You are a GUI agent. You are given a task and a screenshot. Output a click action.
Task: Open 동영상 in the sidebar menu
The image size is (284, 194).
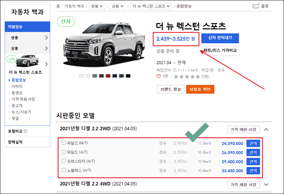point(17,93)
